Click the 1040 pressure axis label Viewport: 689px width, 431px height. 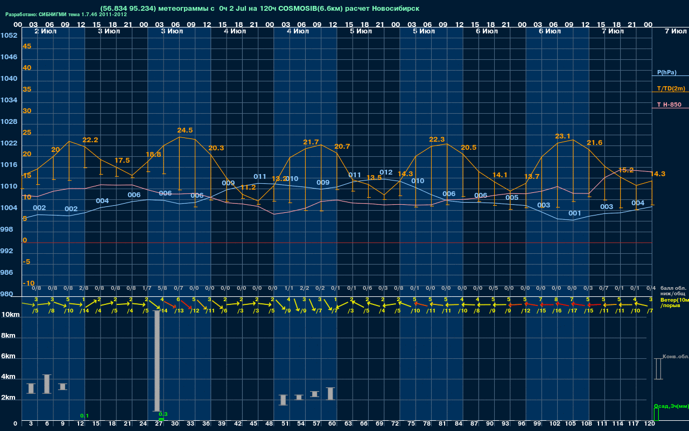[x=9, y=79]
